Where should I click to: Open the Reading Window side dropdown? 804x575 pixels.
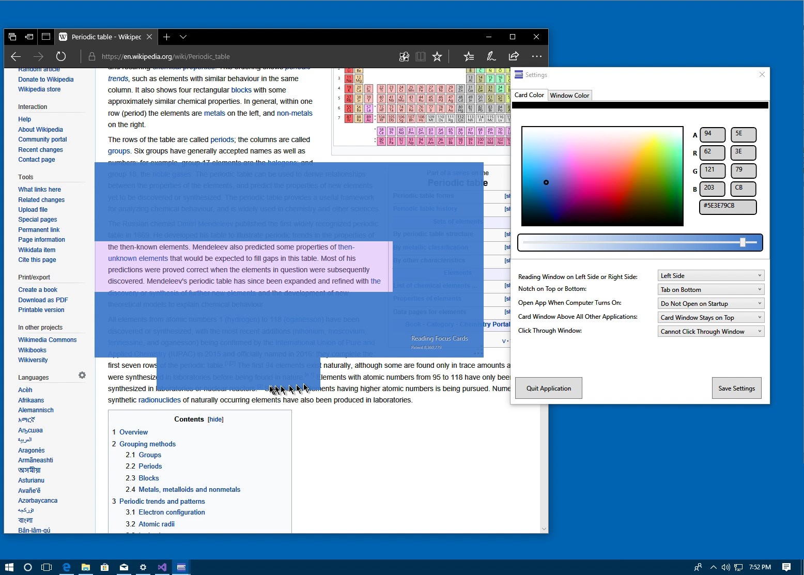(711, 275)
